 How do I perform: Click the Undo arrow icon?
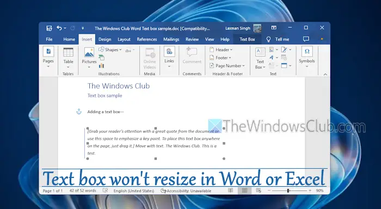[59, 28]
